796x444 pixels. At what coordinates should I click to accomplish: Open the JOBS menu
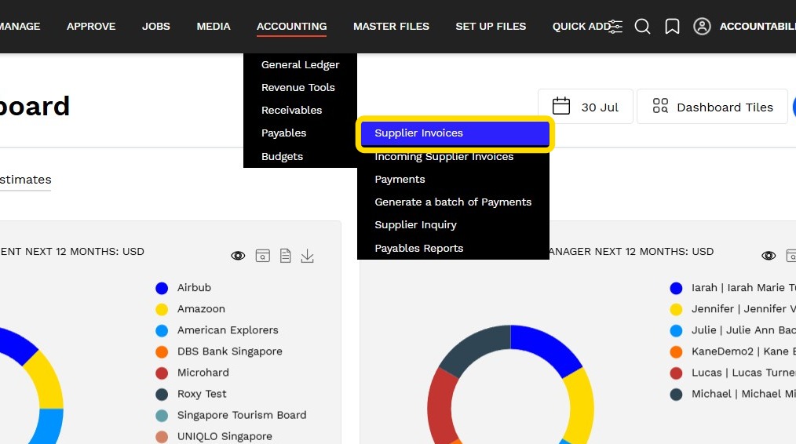(156, 27)
